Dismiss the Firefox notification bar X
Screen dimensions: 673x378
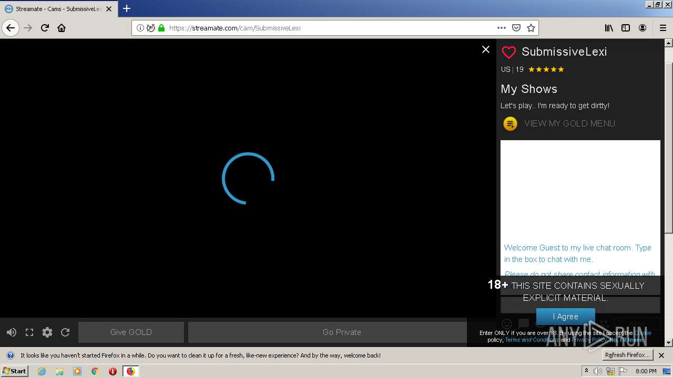(661, 355)
